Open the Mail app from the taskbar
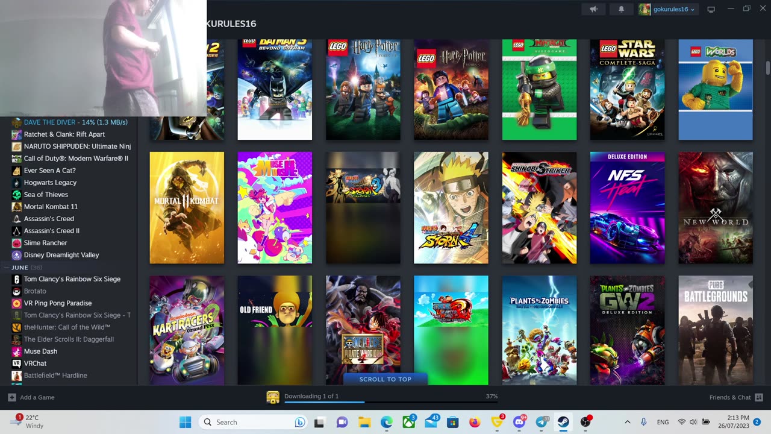771x434 pixels. tap(431, 422)
